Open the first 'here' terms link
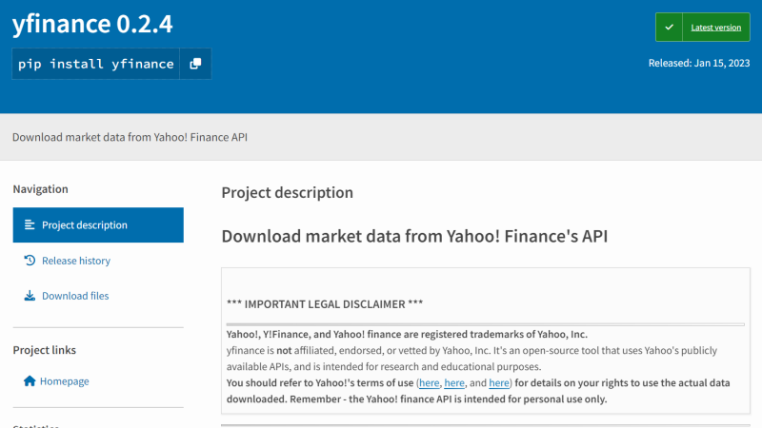The height and width of the screenshot is (428, 762). [x=429, y=382]
